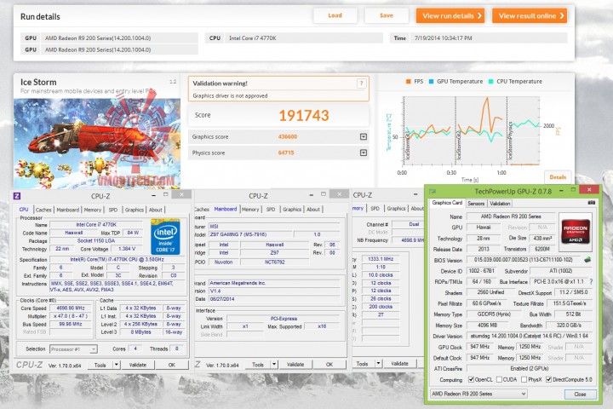The image size is (613, 409).
Task: Toggle the CUDA checkbox
Action: pyautogui.click(x=499, y=379)
